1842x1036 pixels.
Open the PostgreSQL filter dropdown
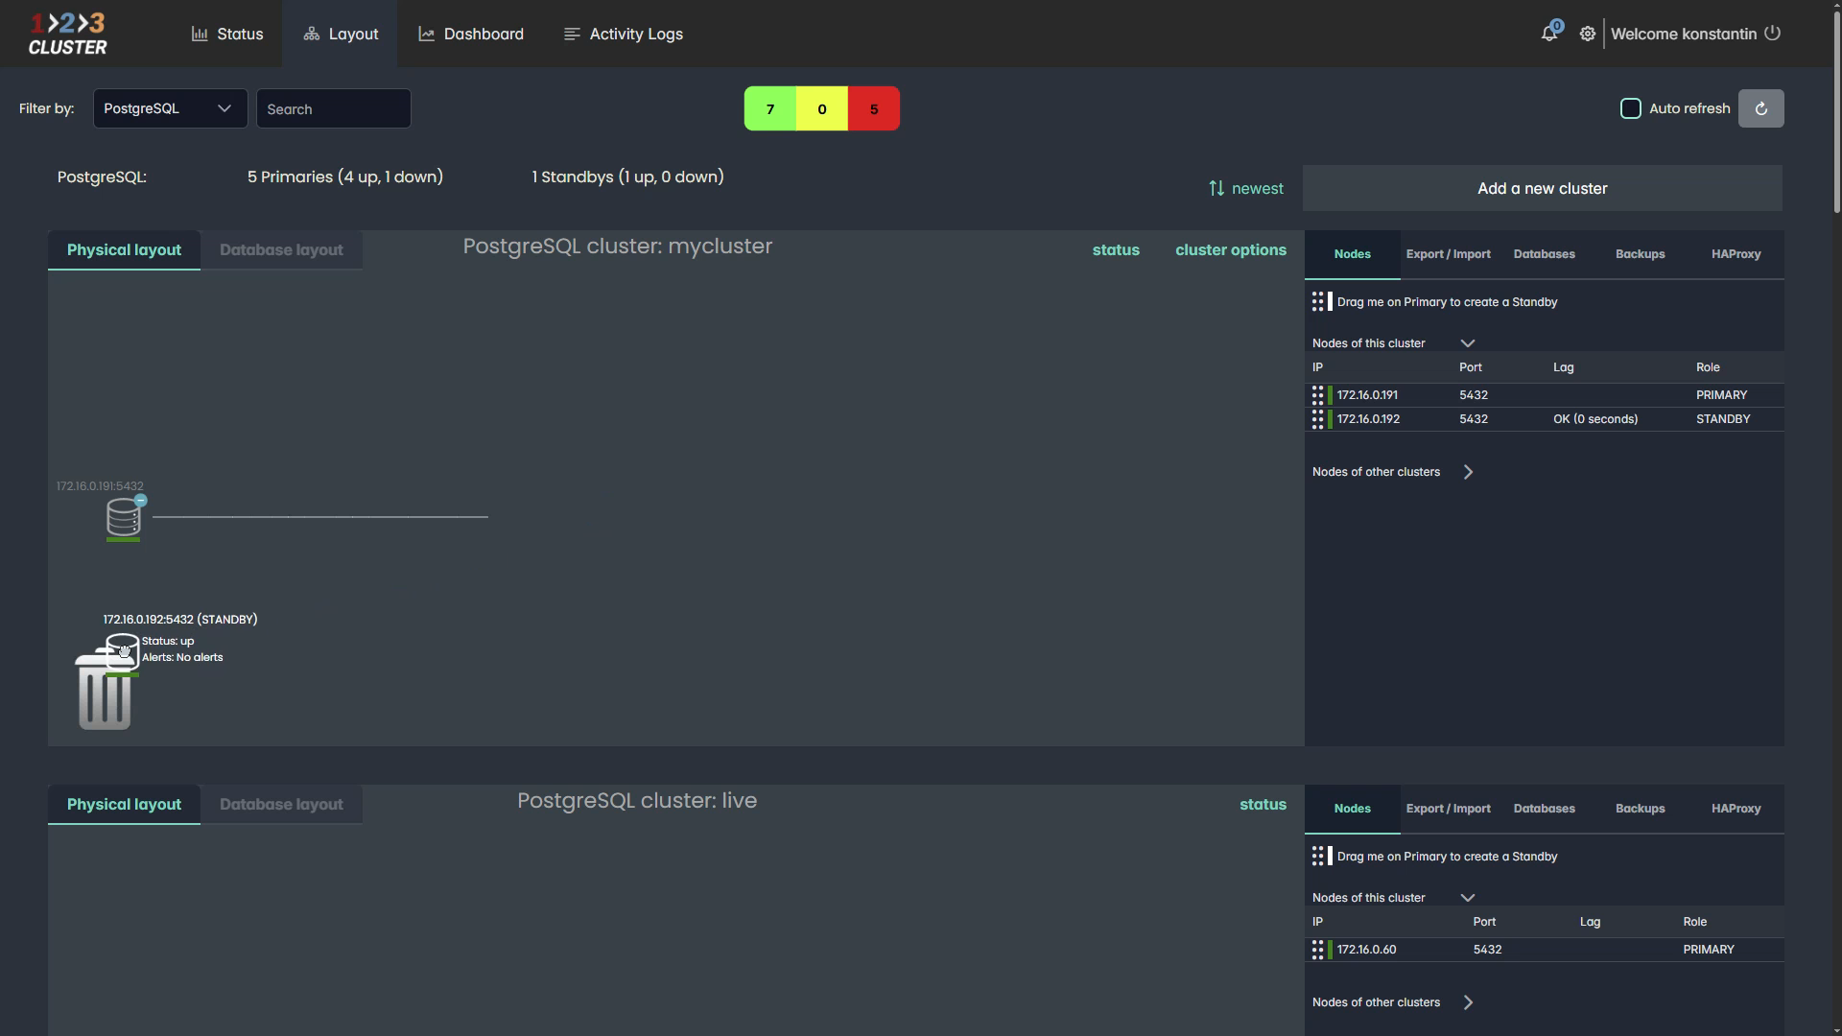[x=170, y=108]
